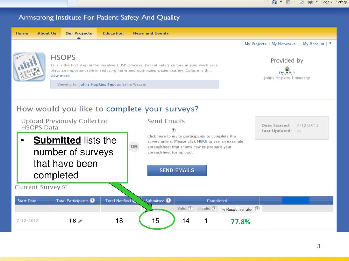The width and height of the screenshot is (349, 261).
Task: Click the Johns Hopkins Test link
Action: point(97,84)
